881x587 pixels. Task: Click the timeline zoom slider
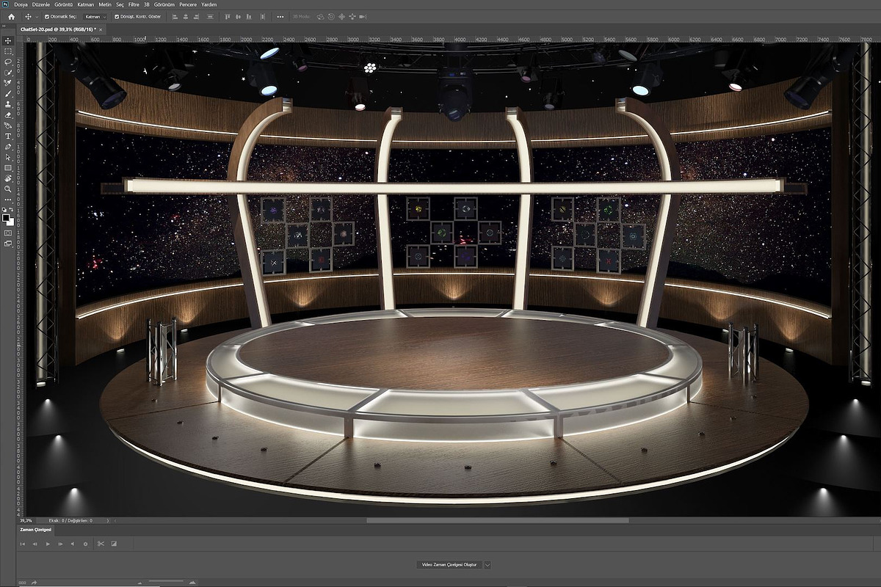point(166,581)
